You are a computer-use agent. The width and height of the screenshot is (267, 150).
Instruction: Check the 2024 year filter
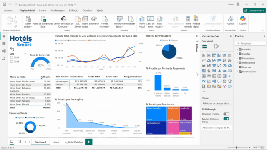(x=12, y=62)
